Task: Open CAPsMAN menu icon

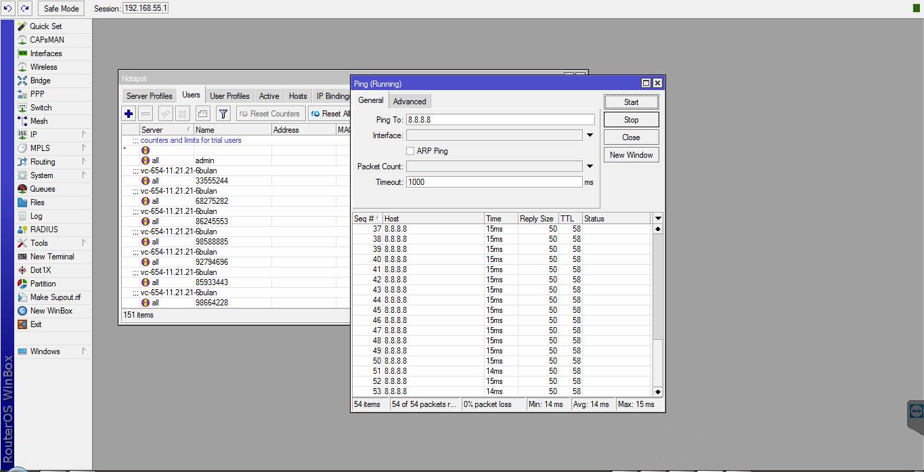Action: tap(22, 40)
